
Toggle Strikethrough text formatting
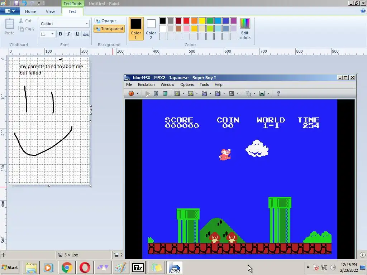pos(85,34)
